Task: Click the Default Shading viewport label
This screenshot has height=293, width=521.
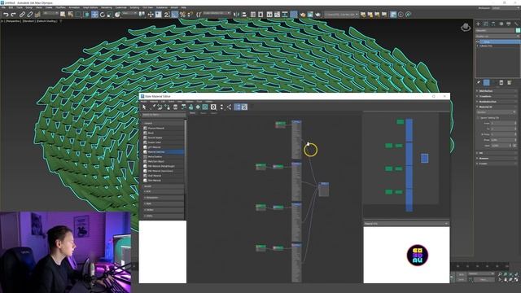Action: coord(46,21)
